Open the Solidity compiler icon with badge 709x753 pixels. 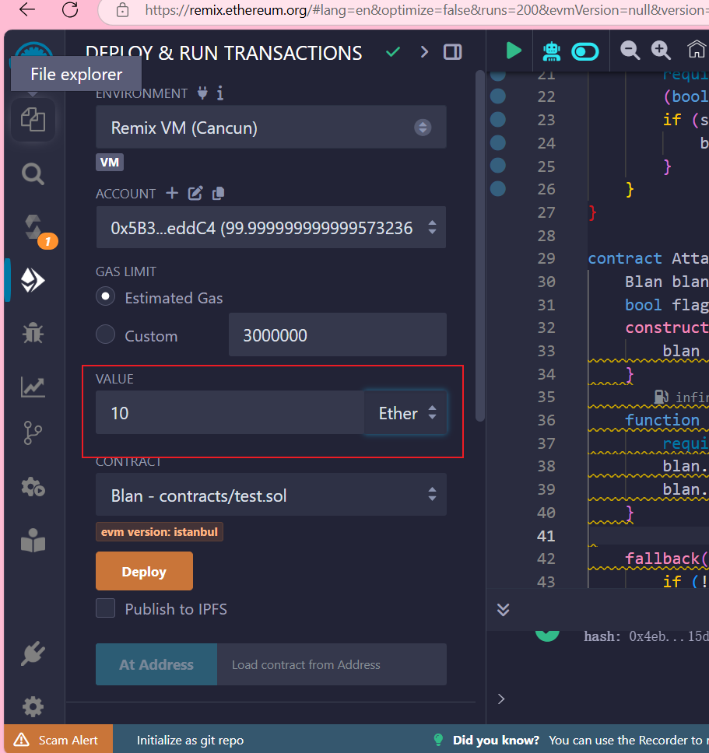(x=36, y=229)
